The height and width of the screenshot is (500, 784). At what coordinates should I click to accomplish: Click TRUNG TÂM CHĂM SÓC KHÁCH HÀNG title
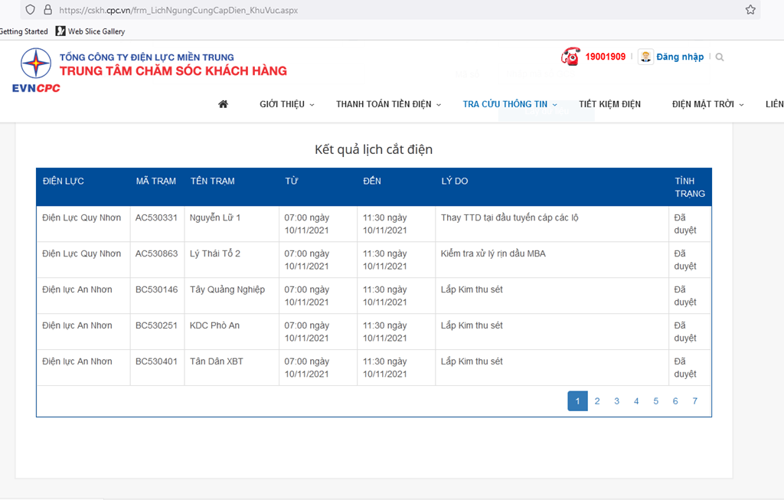click(173, 71)
